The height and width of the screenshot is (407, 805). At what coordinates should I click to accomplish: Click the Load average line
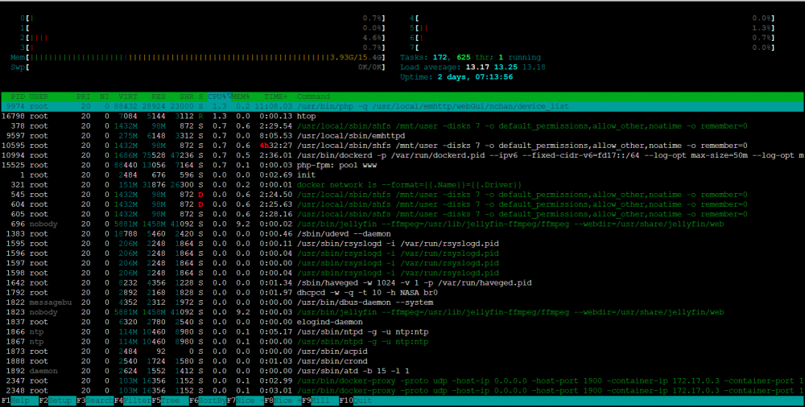(473, 68)
